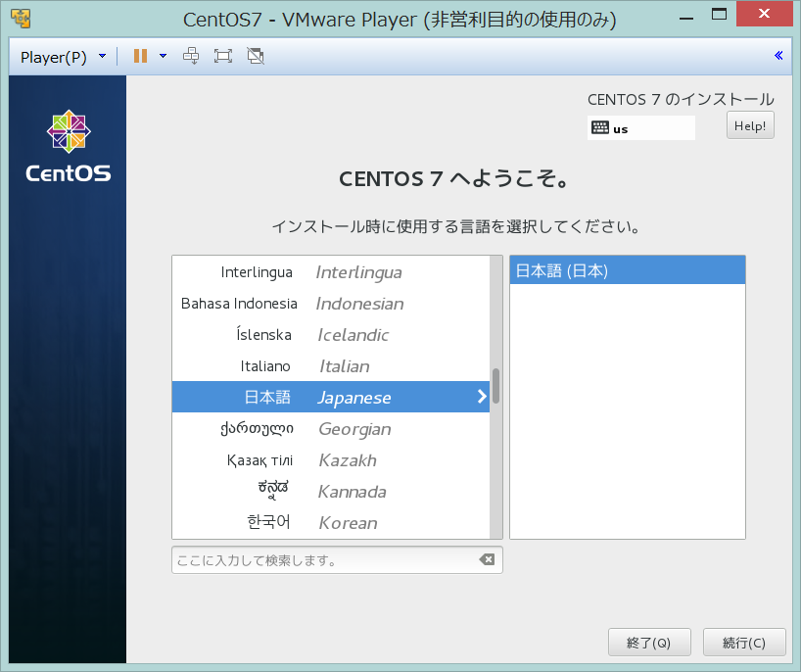Click the Help! button
This screenshot has height=672, width=801.
[x=750, y=125]
